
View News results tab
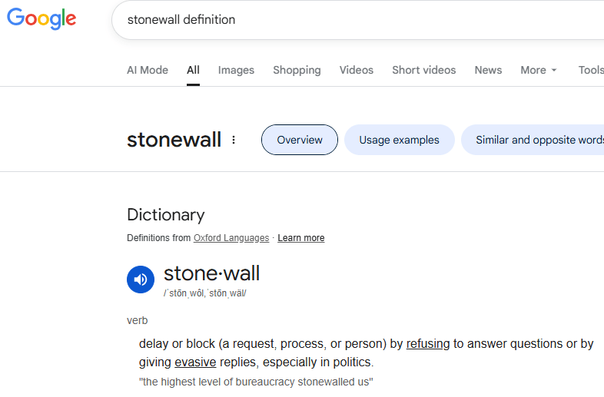(x=488, y=70)
